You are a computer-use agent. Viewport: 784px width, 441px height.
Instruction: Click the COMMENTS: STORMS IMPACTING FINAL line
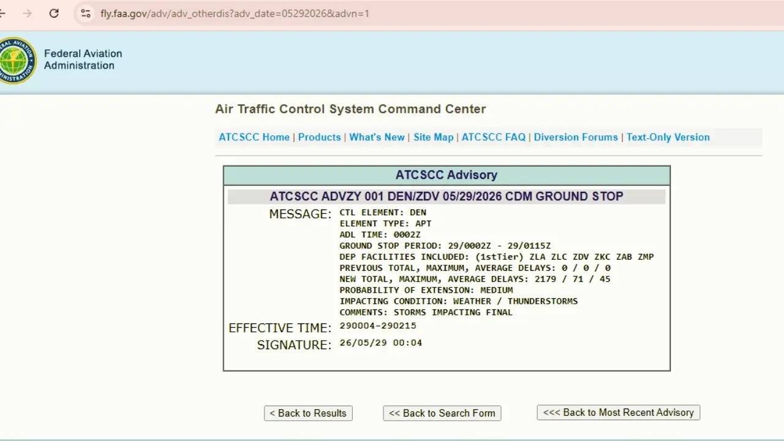pos(426,312)
